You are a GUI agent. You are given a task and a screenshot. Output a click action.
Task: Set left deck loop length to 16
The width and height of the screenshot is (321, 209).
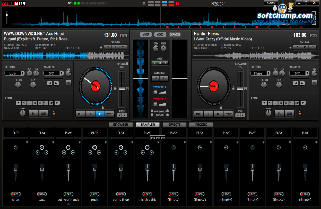click(45, 103)
